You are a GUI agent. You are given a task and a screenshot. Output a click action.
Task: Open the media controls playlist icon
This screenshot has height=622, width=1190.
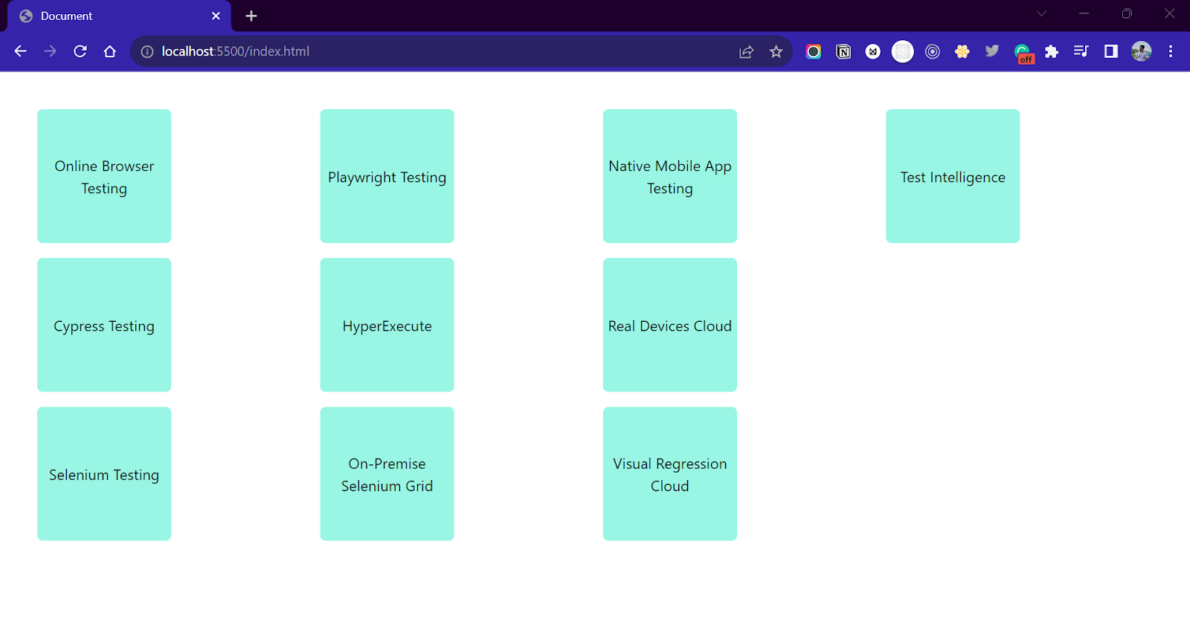point(1081,51)
